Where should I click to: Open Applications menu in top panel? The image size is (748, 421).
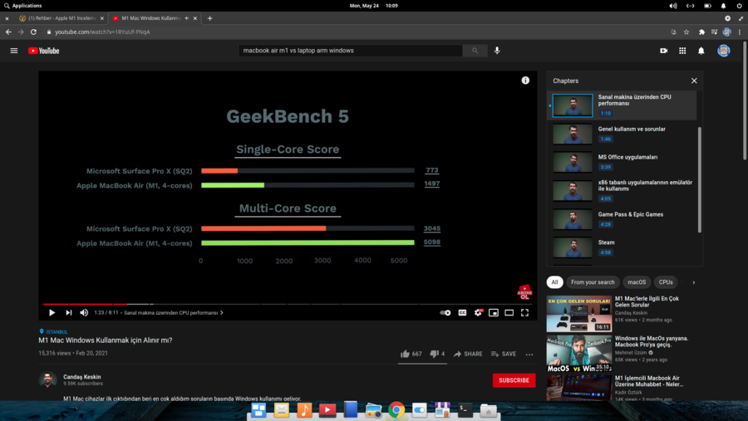click(x=23, y=6)
